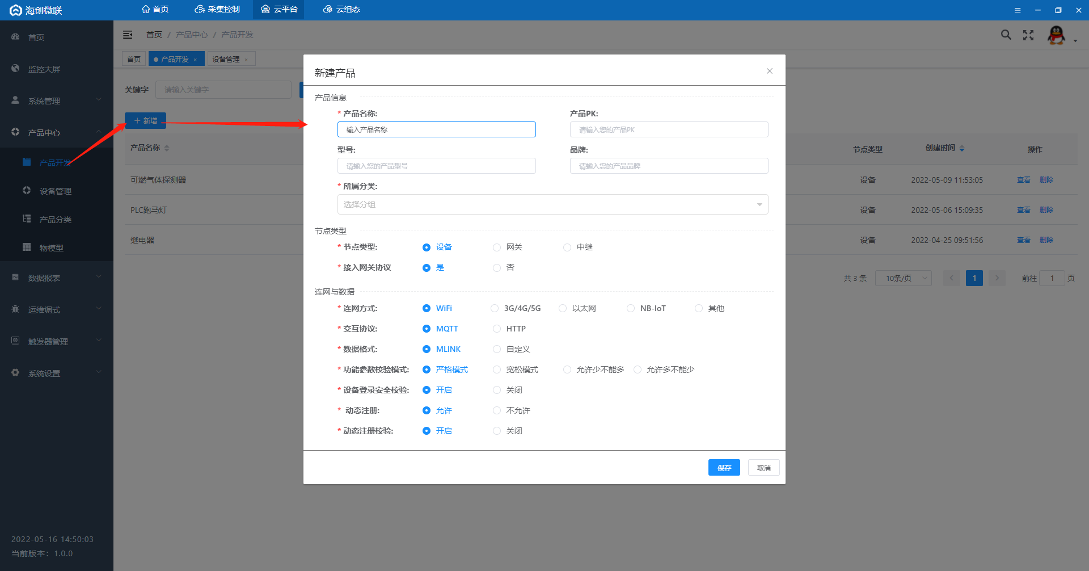This screenshot has height=571, width=1089.
Task: Click 删除 for the 2022-05-06 row
Action: point(1046,210)
